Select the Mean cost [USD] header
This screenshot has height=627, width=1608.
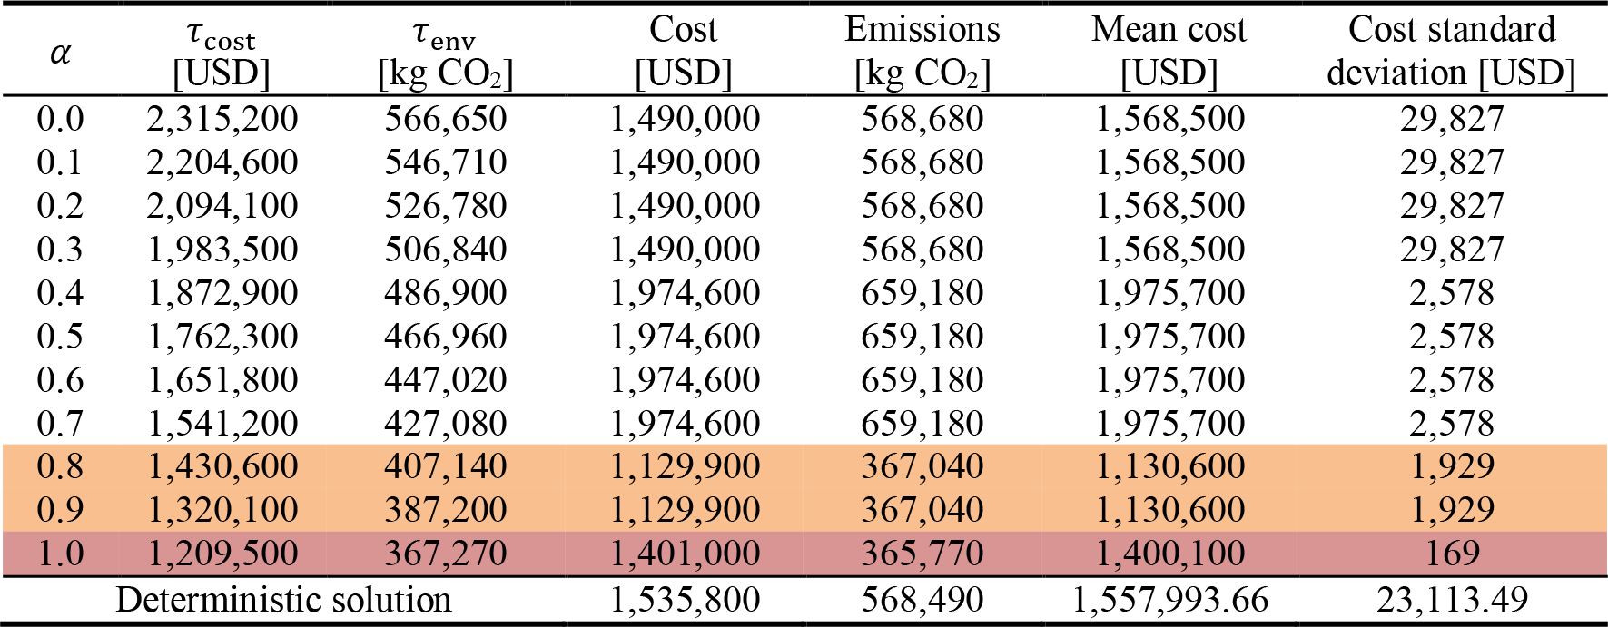click(1169, 52)
